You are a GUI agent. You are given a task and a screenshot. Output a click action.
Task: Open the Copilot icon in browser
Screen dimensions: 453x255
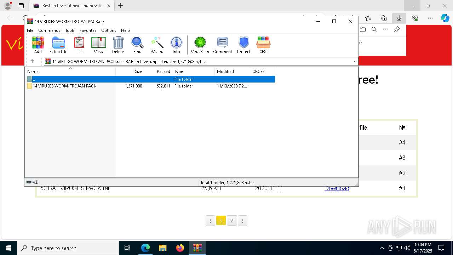pos(445,18)
